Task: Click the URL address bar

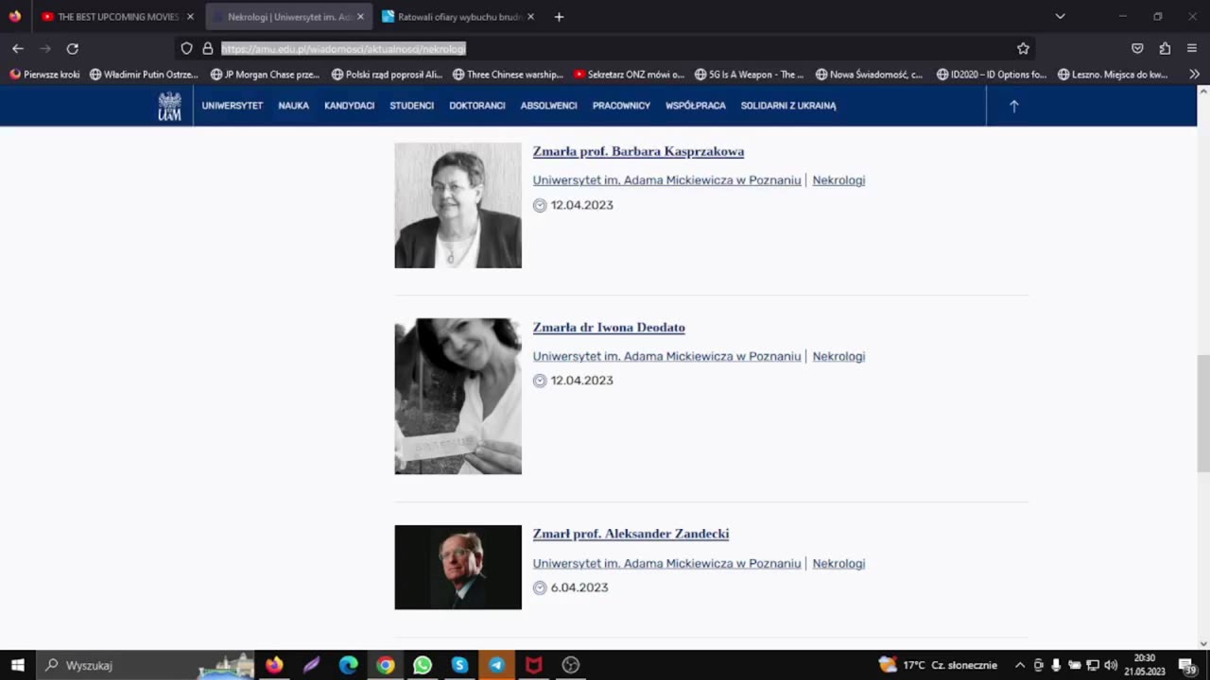Action: 605,48
